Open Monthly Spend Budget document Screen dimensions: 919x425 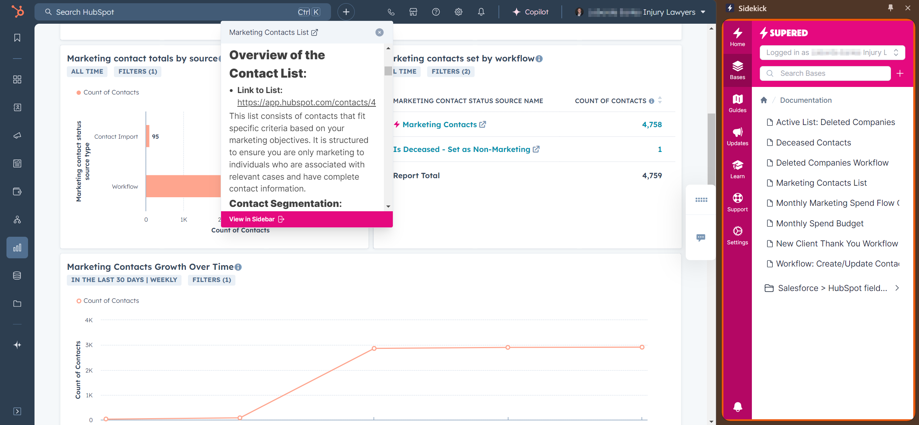[815, 223]
